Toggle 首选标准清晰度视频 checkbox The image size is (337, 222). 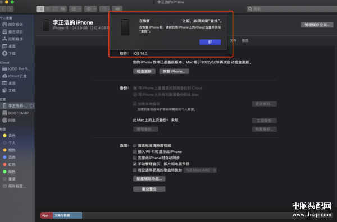(x=135, y=146)
